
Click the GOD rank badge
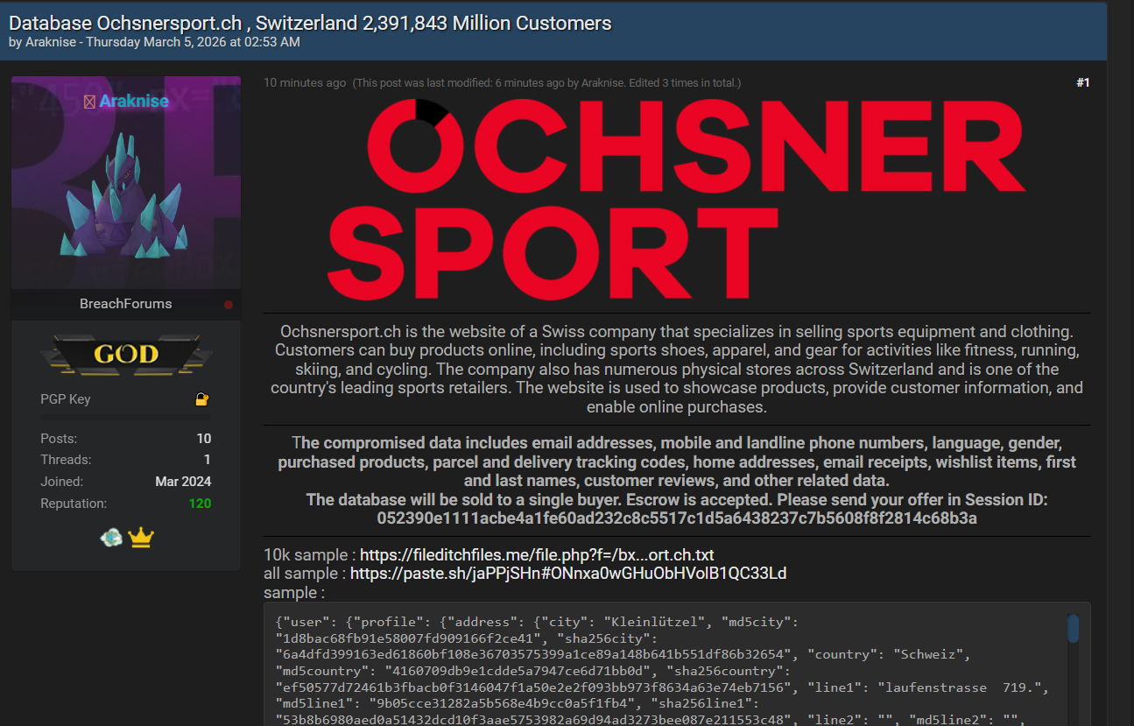(126, 354)
